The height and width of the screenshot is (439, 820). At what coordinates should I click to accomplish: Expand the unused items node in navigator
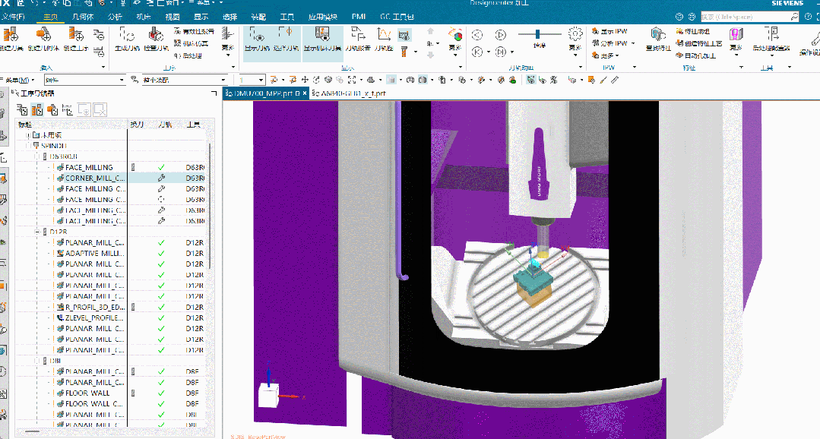click(28, 134)
